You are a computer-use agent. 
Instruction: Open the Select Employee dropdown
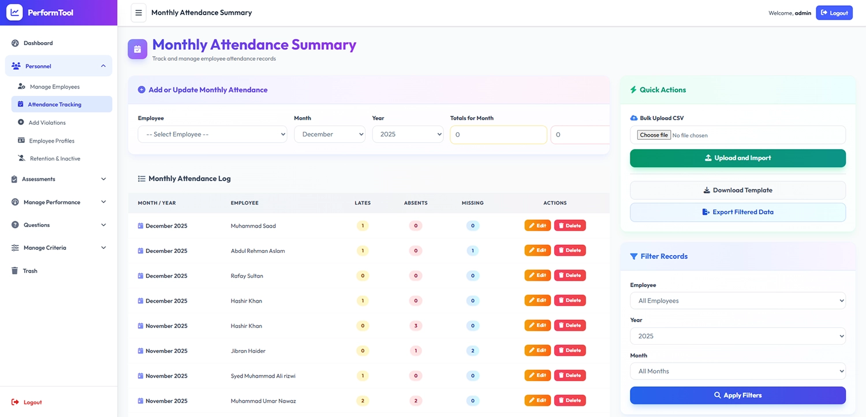point(212,135)
